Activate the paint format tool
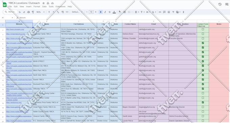This screenshot has width=230, height=123. [33, 12]
